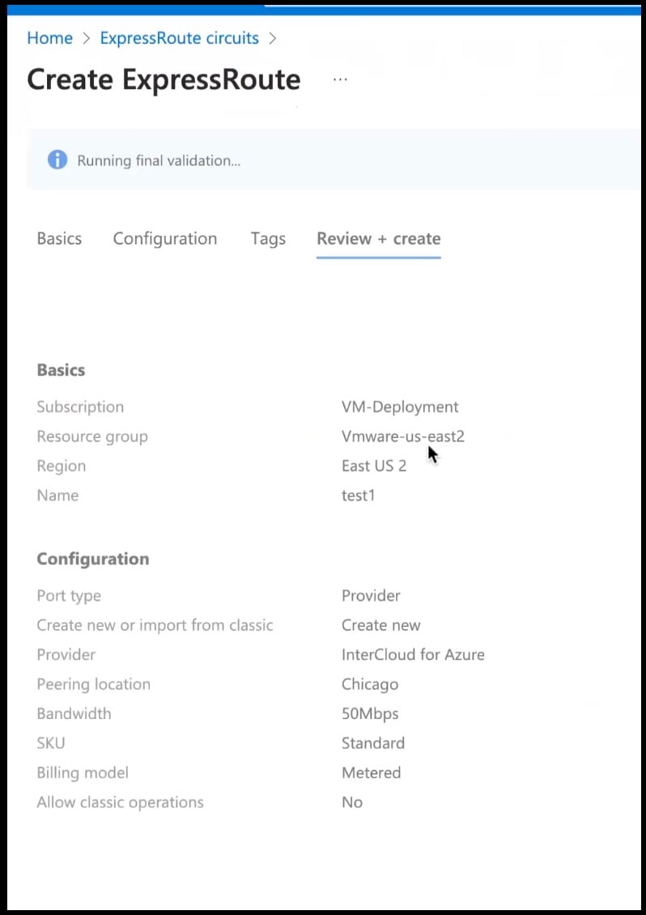This screenshot has width=646, height=915.
Task: Open the ExpressRoute circuits breadcrumb link
Action: click(x=179, y=38)
